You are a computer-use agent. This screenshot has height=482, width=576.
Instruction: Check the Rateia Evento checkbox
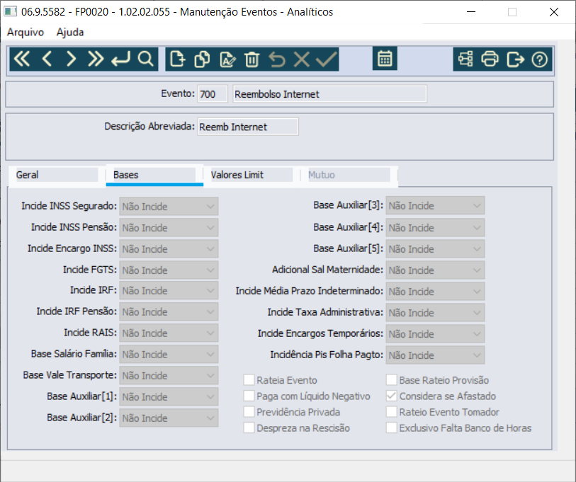pyautogui.click(x=249, y=379)
